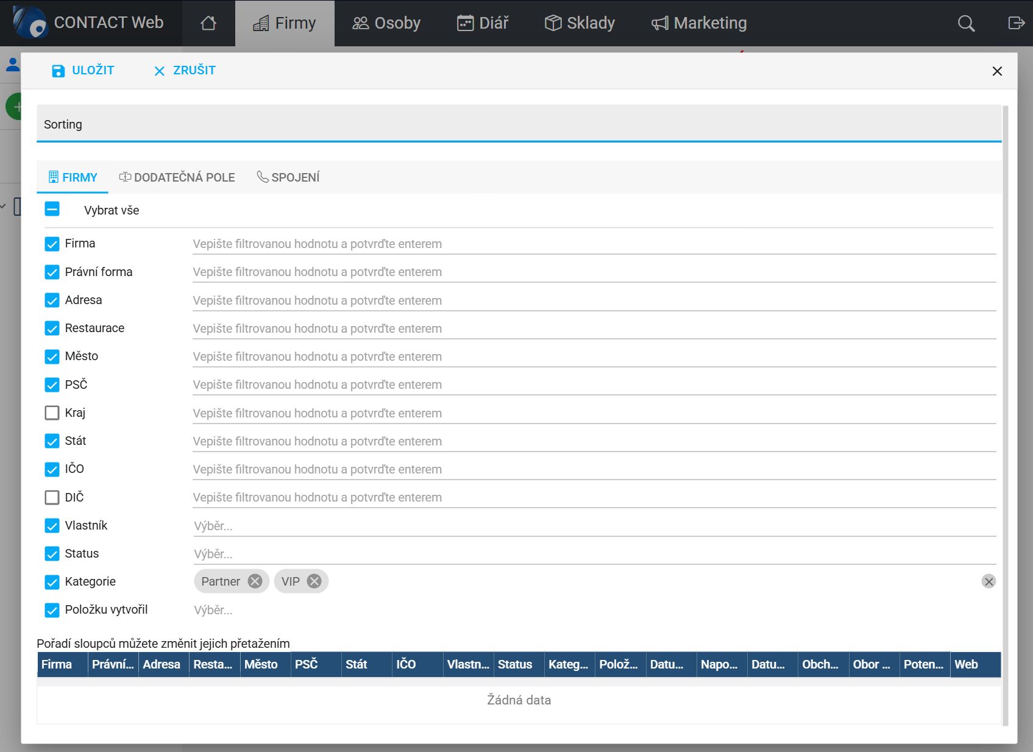
Task: Switch to the SPOJENÍ tab
Action: click(288, 177)
